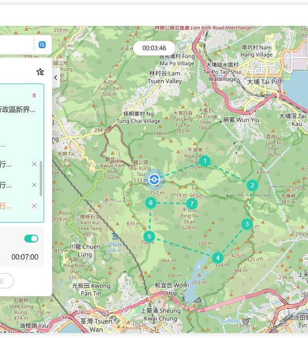Delete the route using the trash icon
The width and height of the screenshot is (308, 338).
click(34, 95)
